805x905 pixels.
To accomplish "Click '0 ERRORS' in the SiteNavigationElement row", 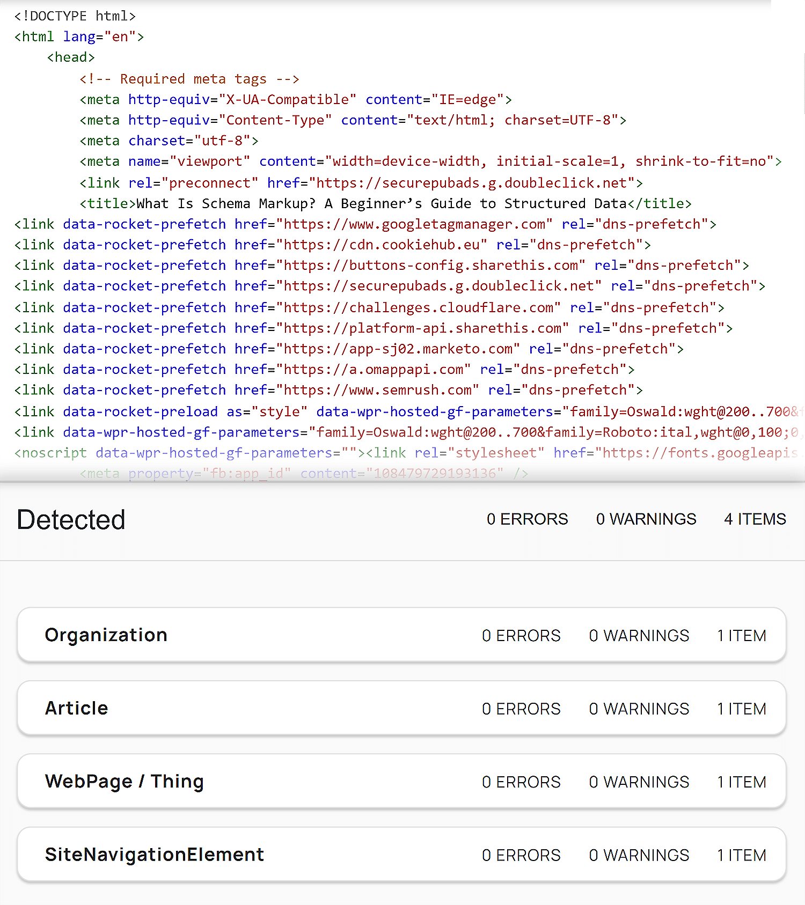I will click(x=521, y=855).
